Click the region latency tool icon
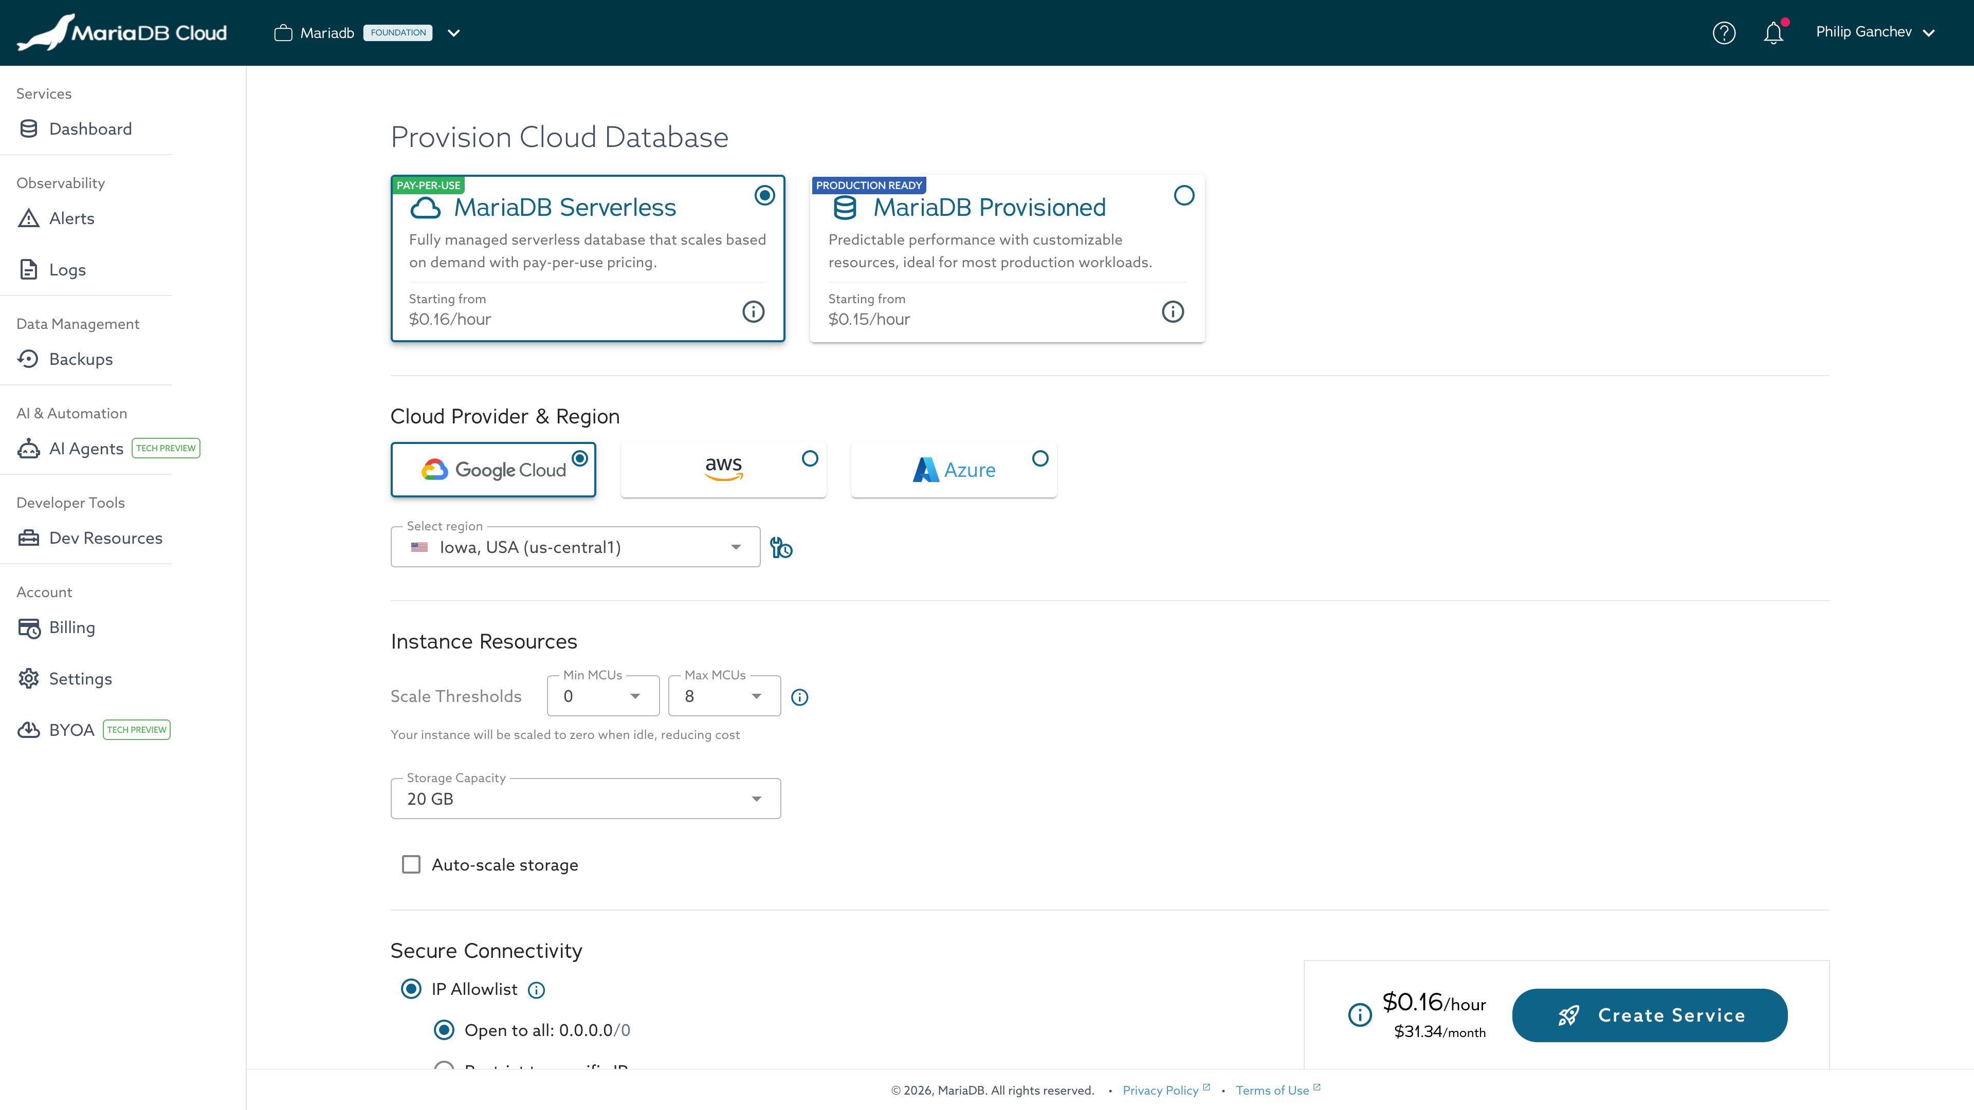Image resolution: width=1974 pixels, height=1110 pixels. pyautogui.click(x=781, y=547)
